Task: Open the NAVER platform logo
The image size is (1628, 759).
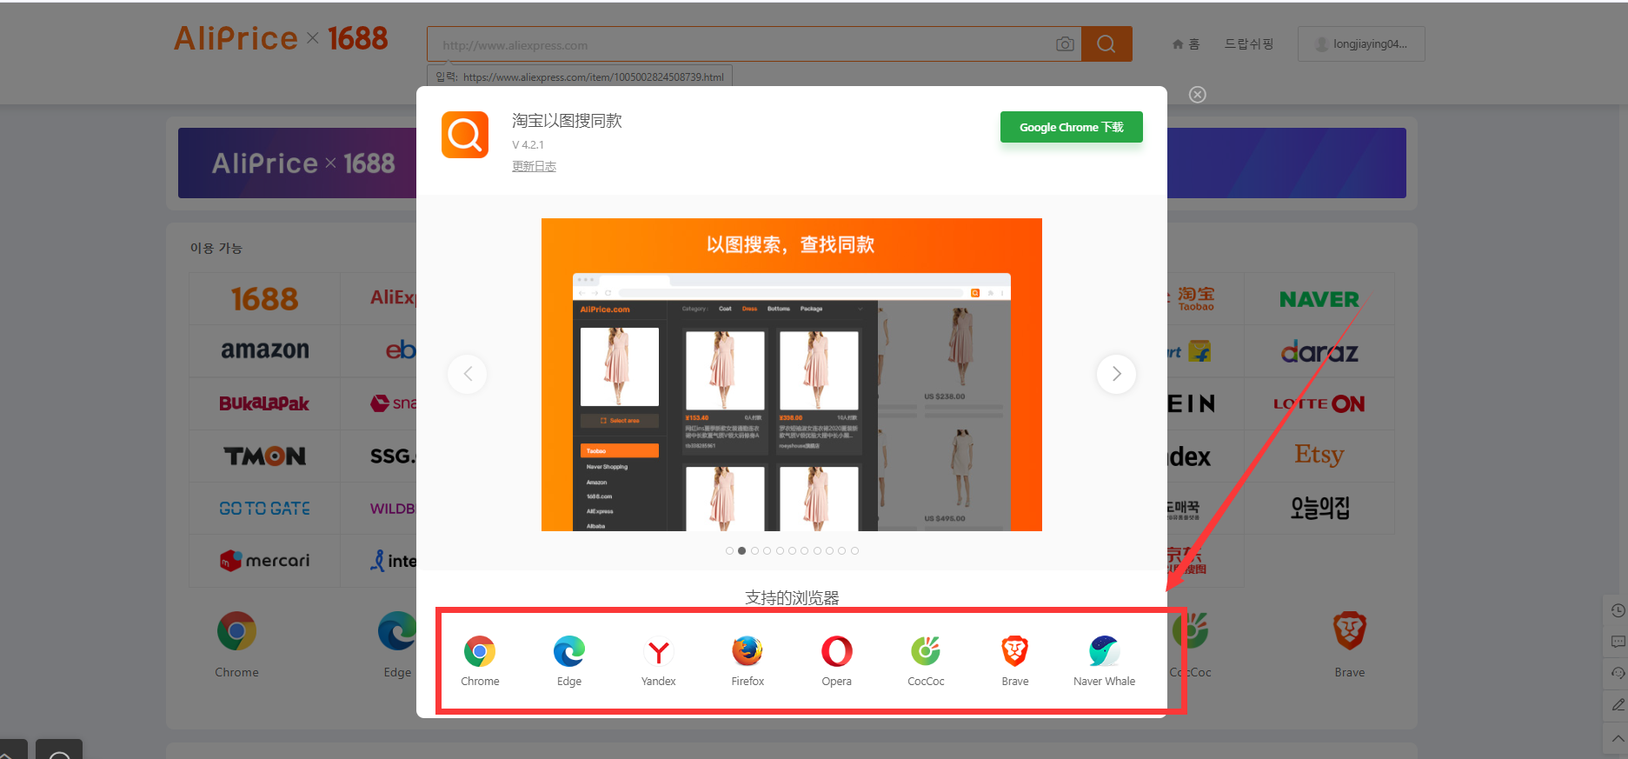Action: [x=1319, y=299]
